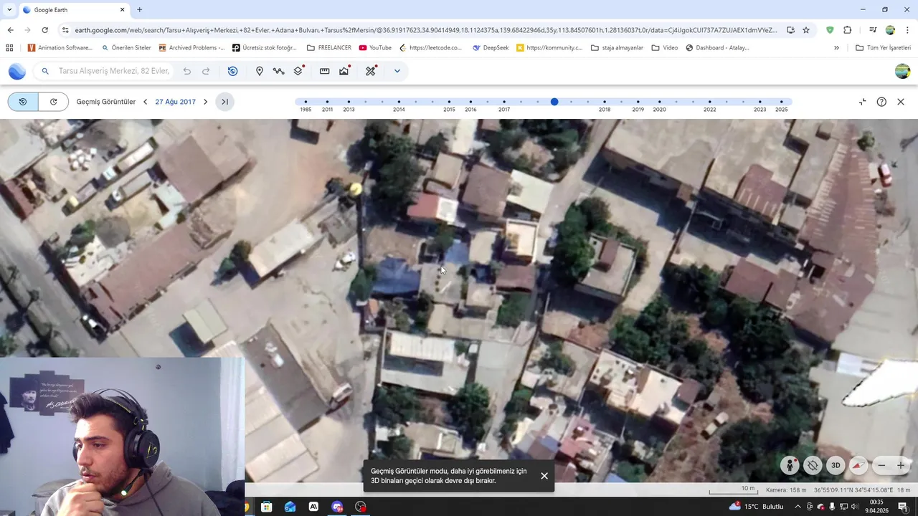Open the design tools pencil-ruler icon
918x516 pixels.
371,71
